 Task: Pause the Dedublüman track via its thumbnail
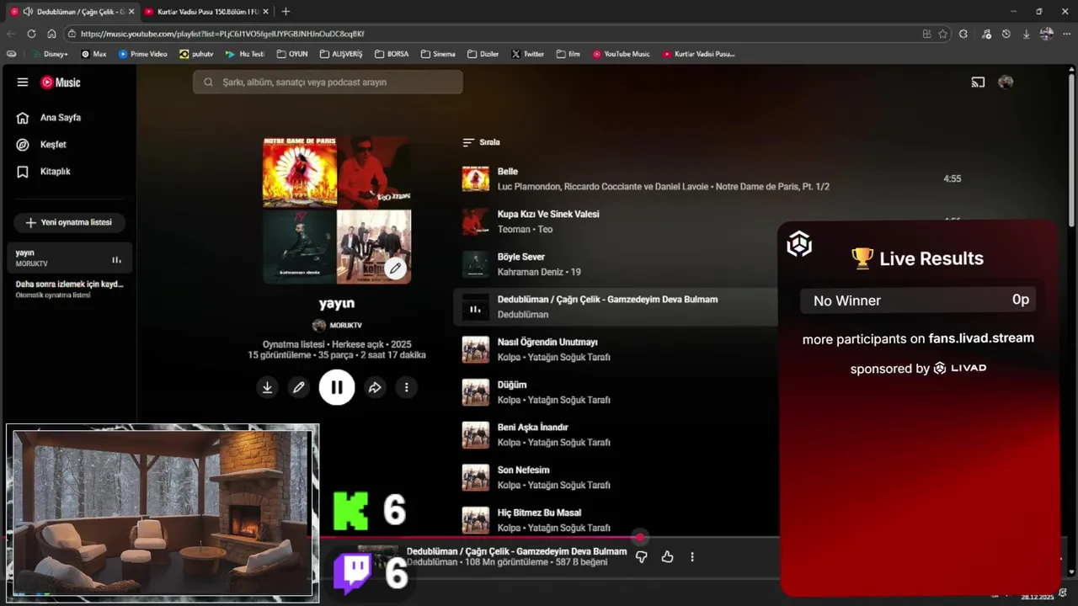pyautogui.click(x=476, y=309)
